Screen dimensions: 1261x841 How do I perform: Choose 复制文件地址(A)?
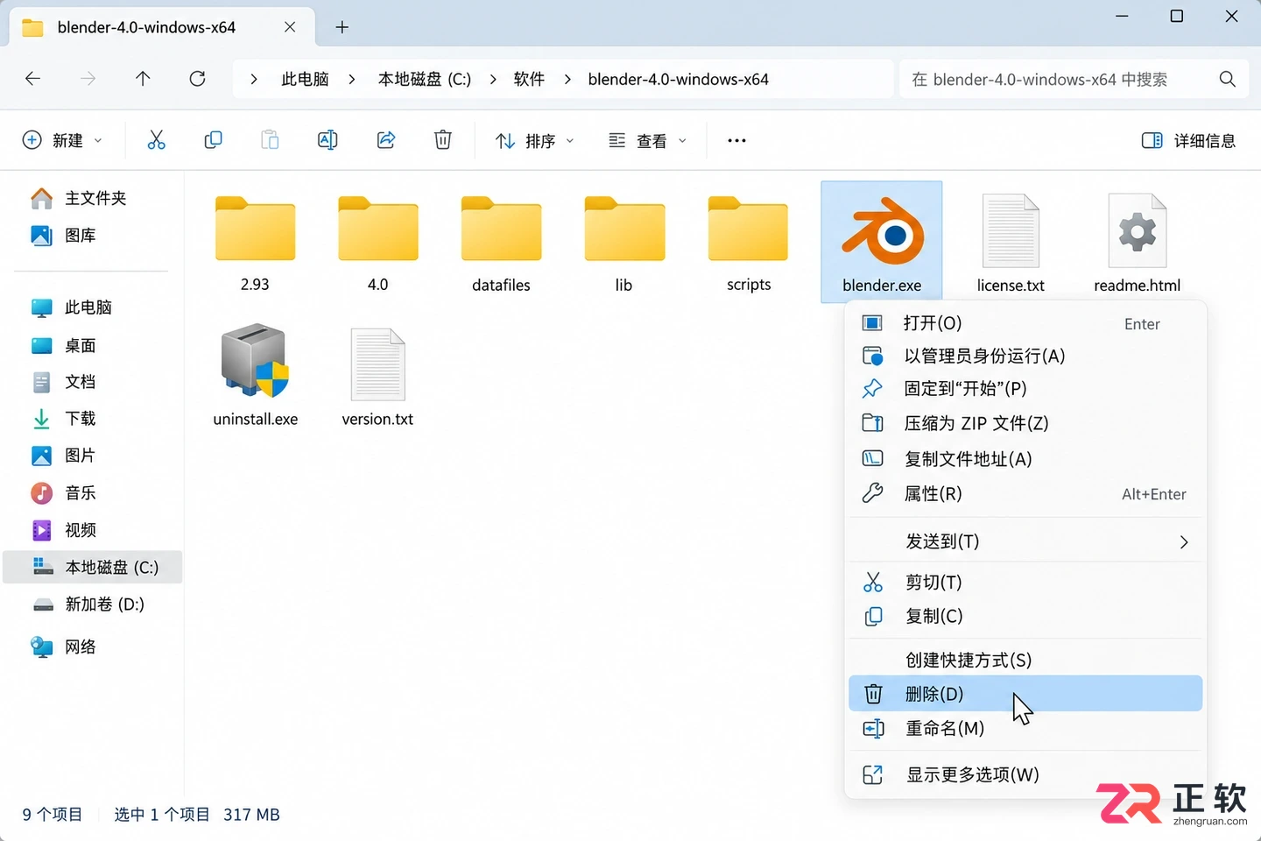point(1025,459)
